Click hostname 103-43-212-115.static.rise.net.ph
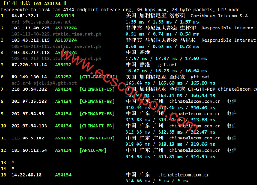This screenshot has width=257, height=185. pyautogui.click(x=56, y=47)
